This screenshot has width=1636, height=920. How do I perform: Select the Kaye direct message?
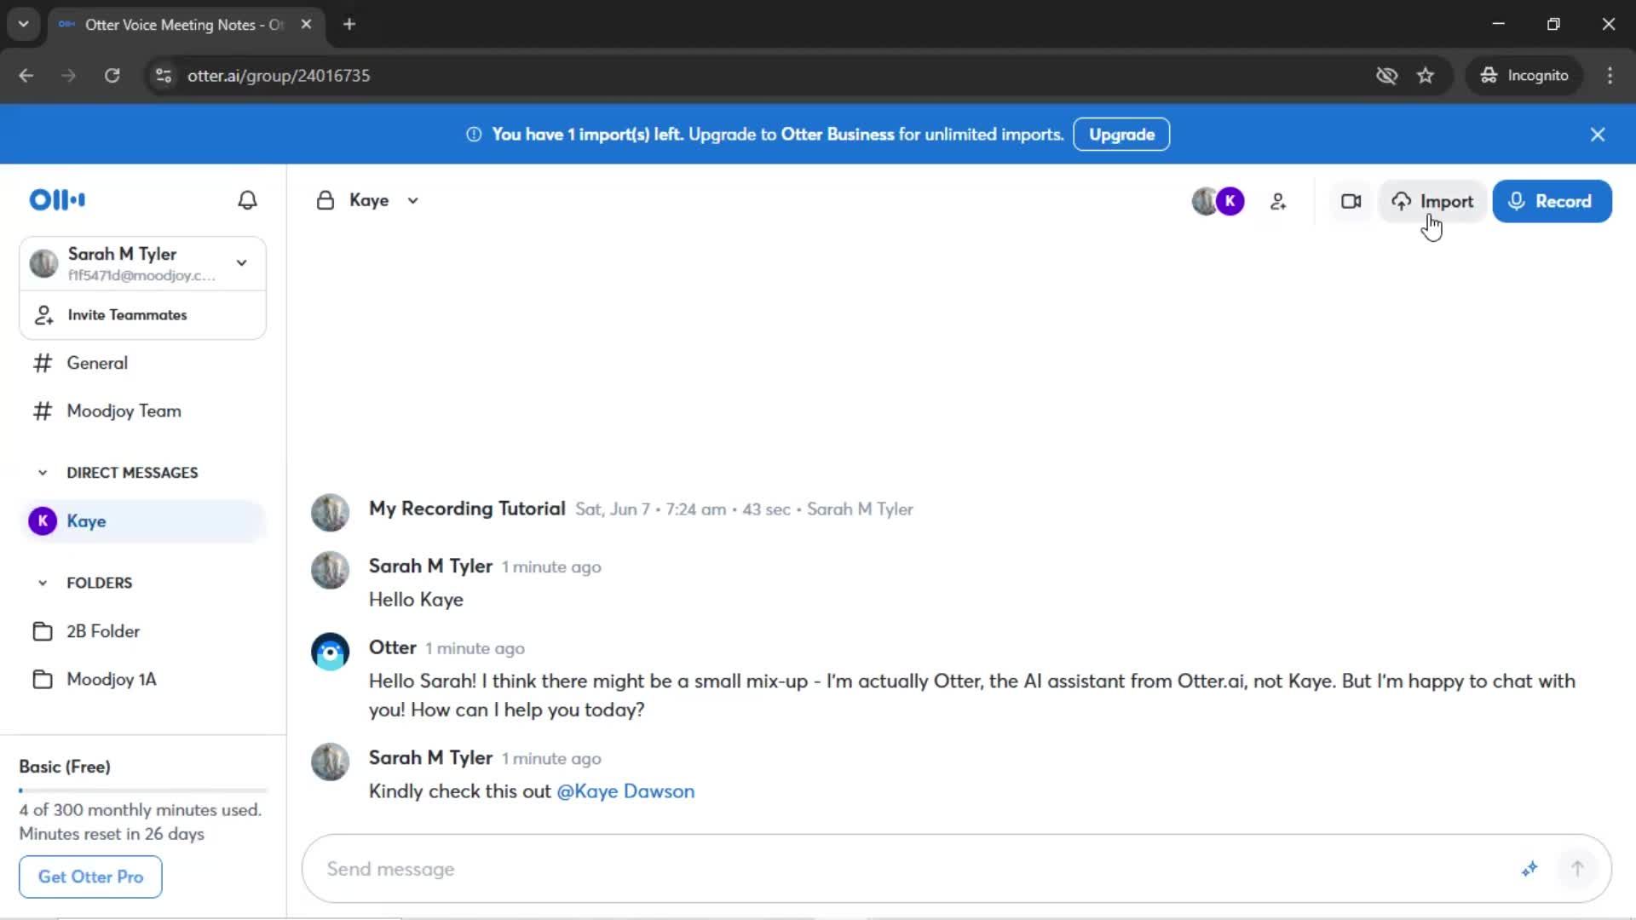click(142, 521)
